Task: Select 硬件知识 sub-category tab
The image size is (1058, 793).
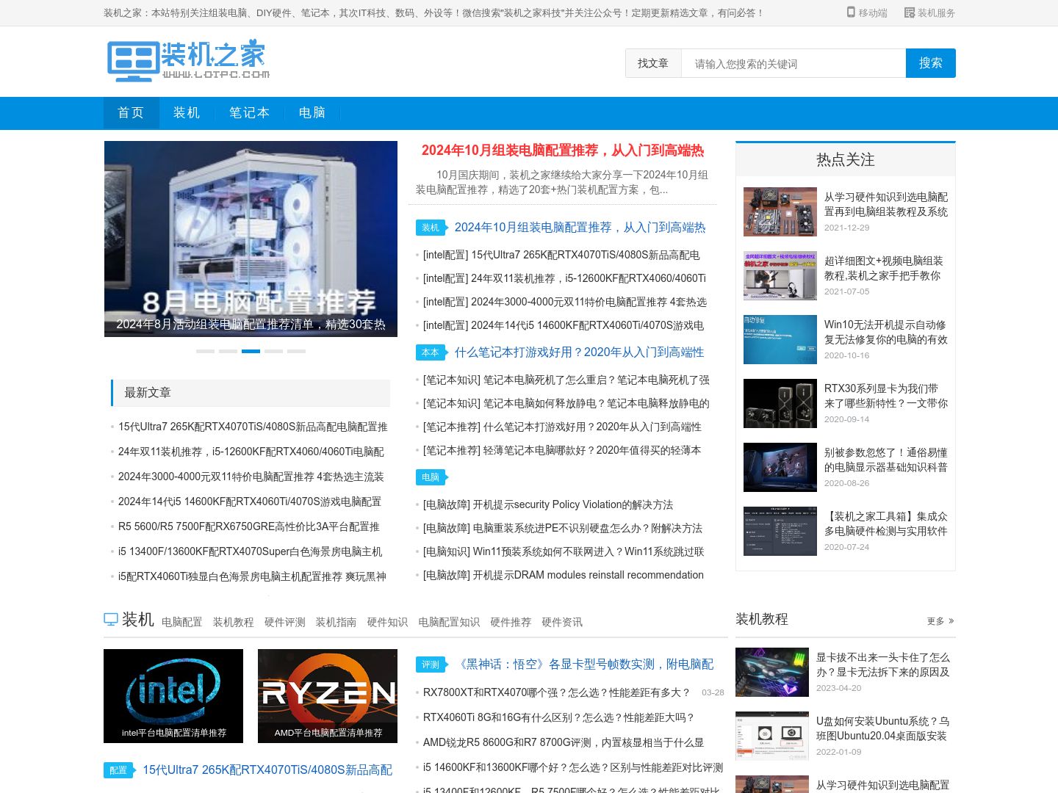Action: coord(387,622)
